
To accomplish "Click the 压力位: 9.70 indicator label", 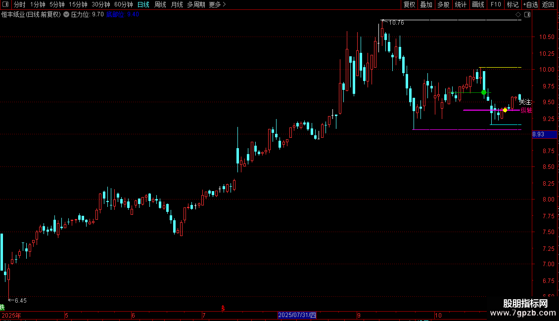I will click(88, 15).
